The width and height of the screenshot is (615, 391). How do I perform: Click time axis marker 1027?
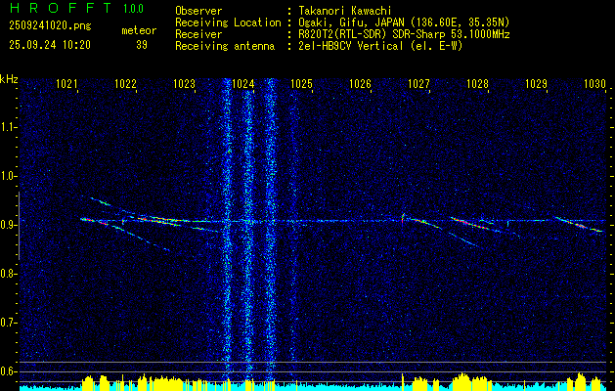tap(418, 84)
